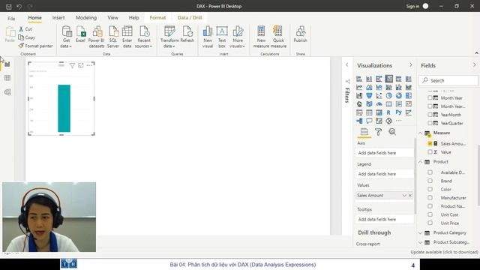The width and height of the screenshot is (480, 270).
Task: Check the Manufacturer field
Action: (430, 198)
